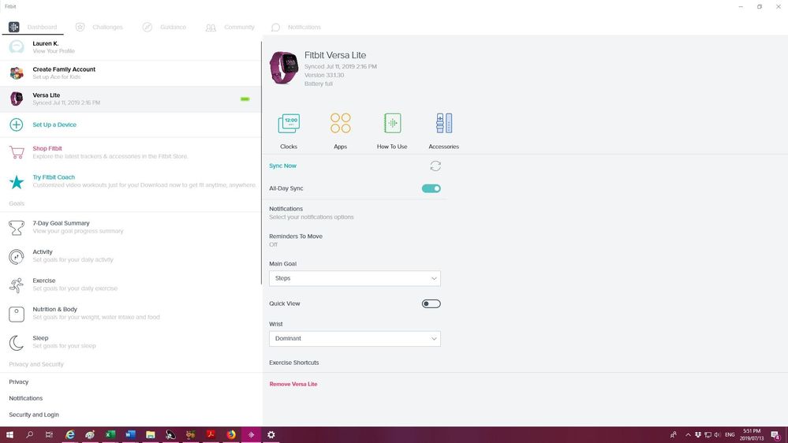
Task: Open Excel from the taskbar
Action: tap(110, 435)
